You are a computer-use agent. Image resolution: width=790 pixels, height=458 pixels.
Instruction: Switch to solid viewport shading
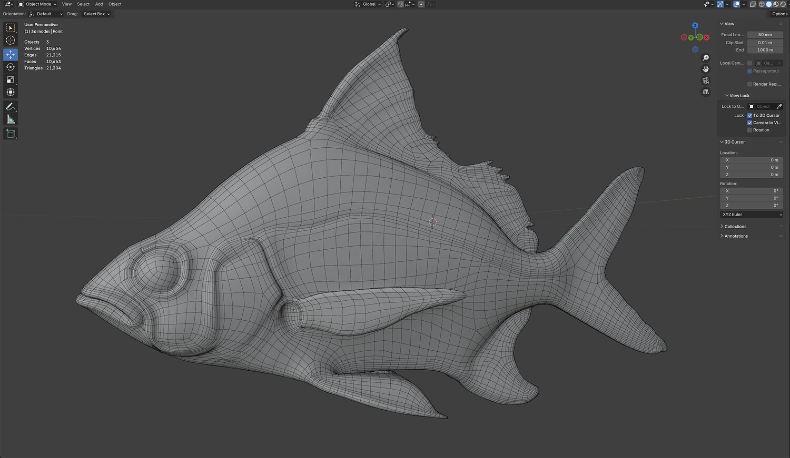pyautogui.click(x=768, y=4)
